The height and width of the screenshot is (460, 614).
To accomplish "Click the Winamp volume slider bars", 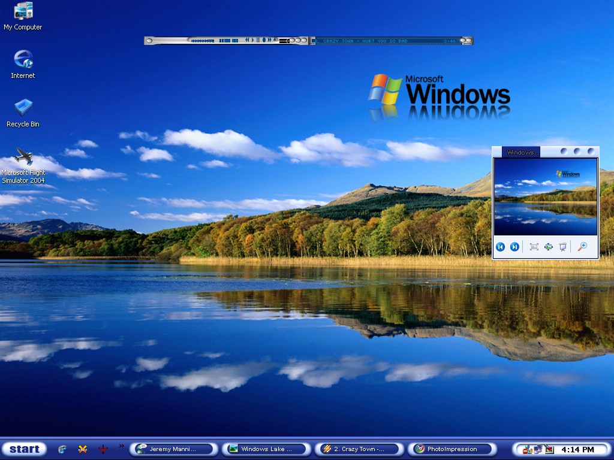I will 203,41.
